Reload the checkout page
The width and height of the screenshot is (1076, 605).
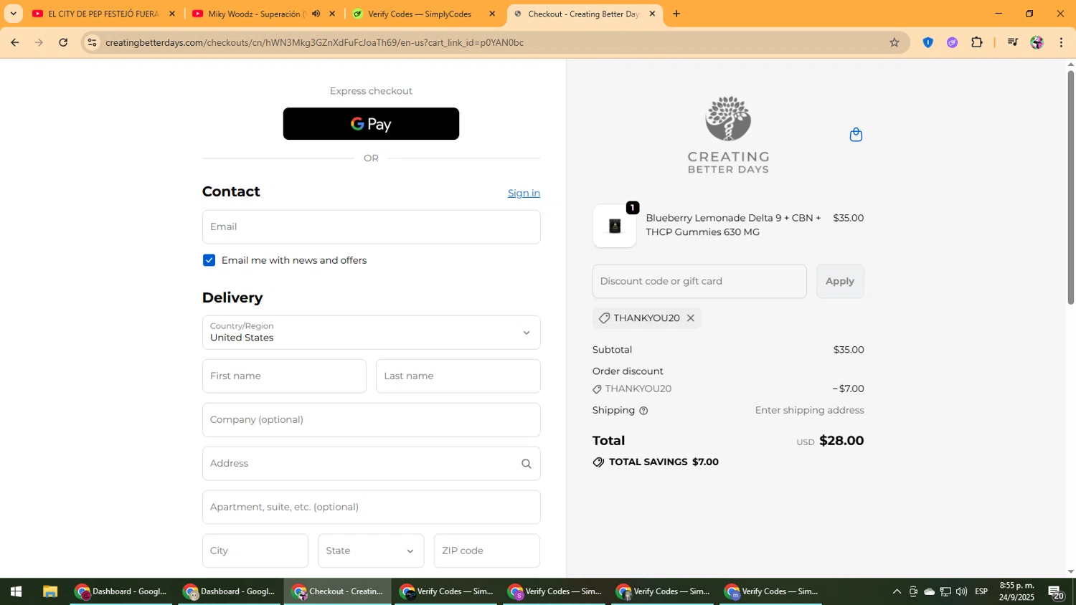[63, 42]
